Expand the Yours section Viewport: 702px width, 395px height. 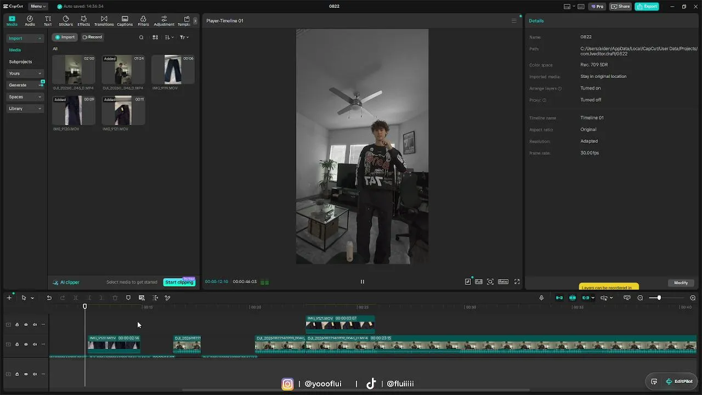[25, 74]
